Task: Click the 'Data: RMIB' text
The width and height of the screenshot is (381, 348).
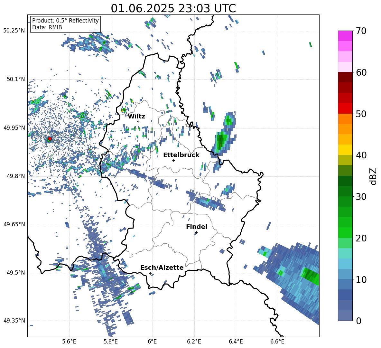Action: click(47, 27)
